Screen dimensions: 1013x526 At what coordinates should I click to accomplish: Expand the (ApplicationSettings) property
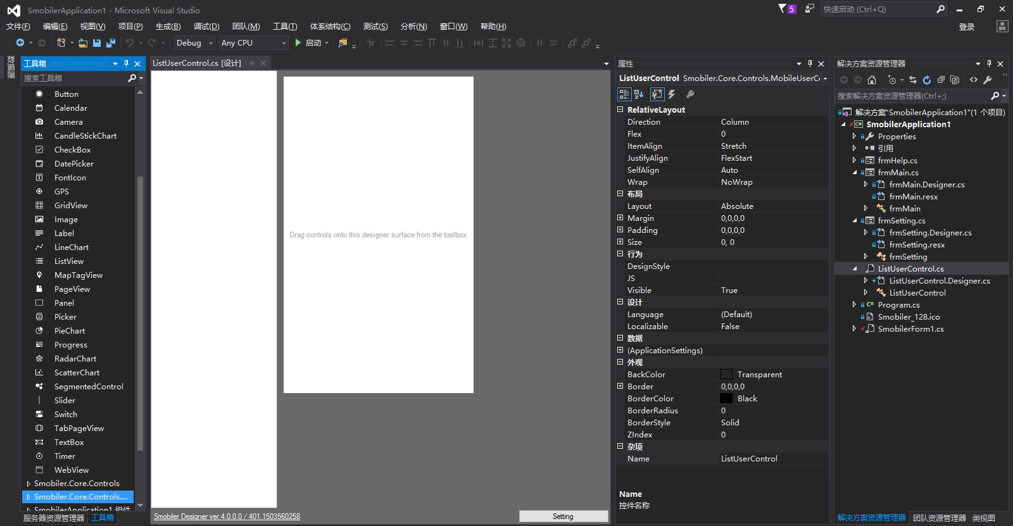point(620,350)
